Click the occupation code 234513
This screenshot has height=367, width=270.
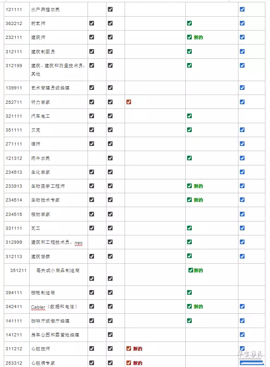14,172
